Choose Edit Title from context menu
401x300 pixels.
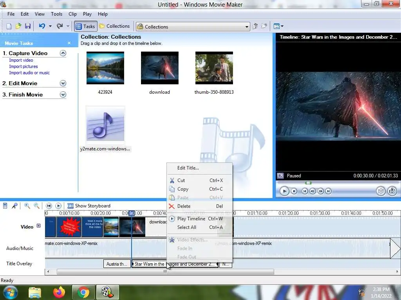click(x=199, y=168)
